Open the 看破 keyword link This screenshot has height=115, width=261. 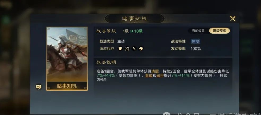coord(149,76)
